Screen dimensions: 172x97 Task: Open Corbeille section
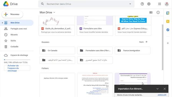(17, 47)
